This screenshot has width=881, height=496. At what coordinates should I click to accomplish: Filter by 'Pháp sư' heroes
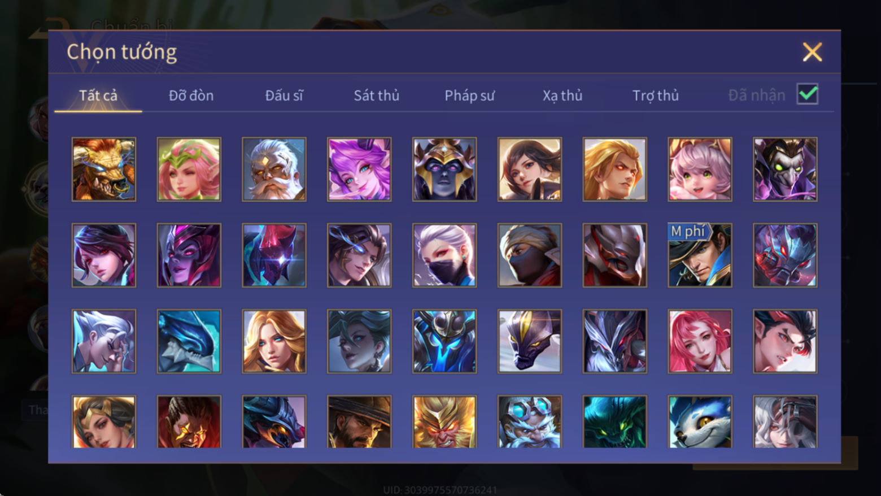[469, 95]
